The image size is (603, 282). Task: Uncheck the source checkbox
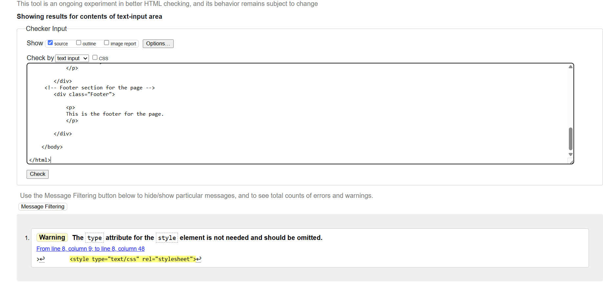click(x=50, y=43)
